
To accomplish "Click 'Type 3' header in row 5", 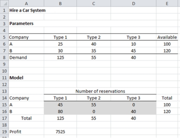I will (133, 37).
